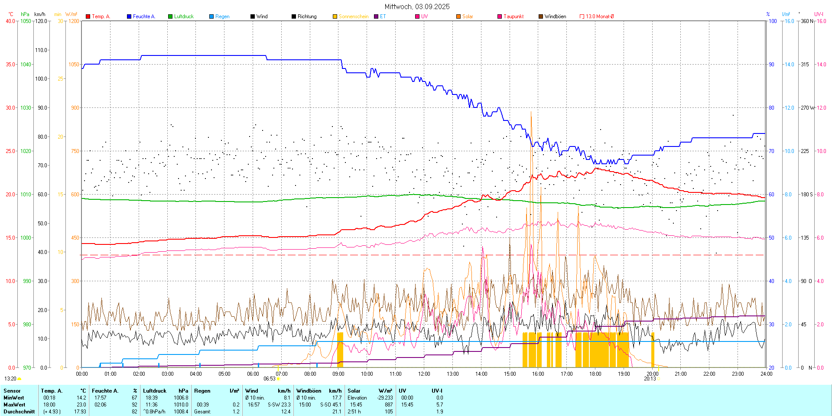832x416 pixels.
Task: Click the UV legend label
Action: click(x=424, y=16)
